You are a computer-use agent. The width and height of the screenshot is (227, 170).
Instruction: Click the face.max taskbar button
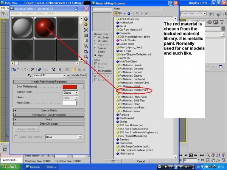(41, 167)
